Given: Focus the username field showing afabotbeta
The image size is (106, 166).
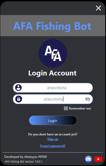Looking at the screenshot, I should [53, 88].
